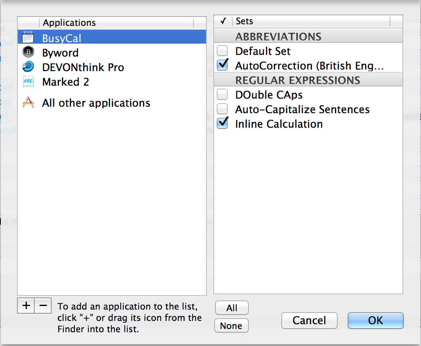Click the None button
Screen dimensions: 421x346
231,325
